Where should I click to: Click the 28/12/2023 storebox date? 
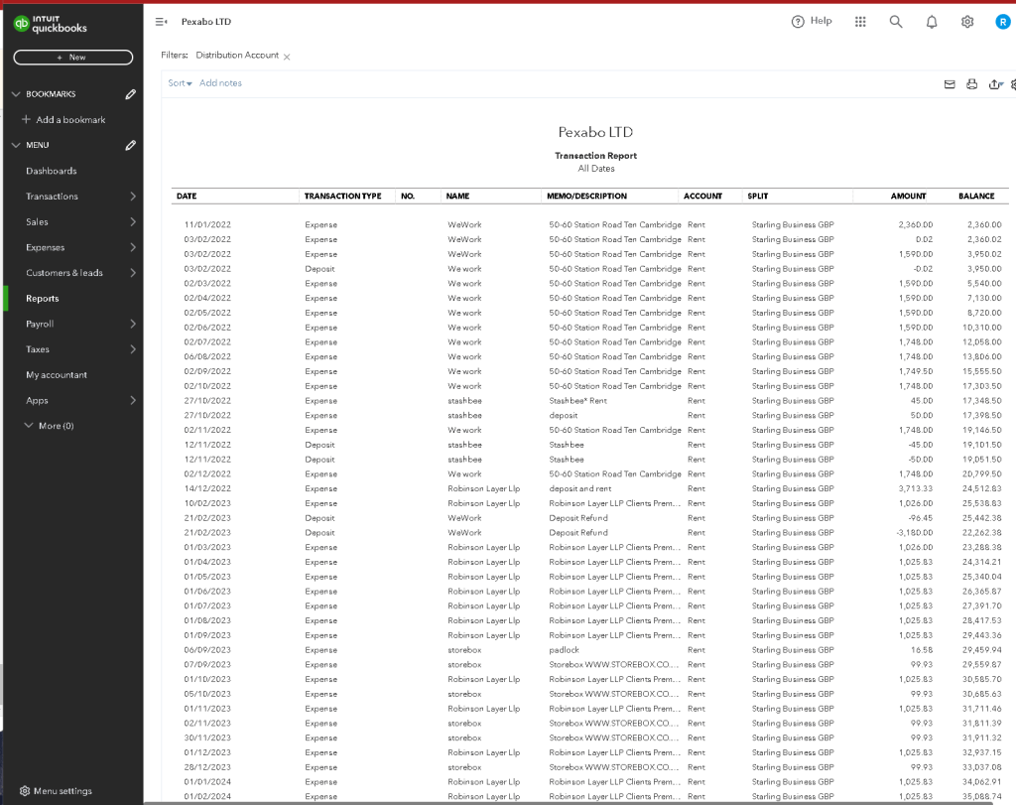coord(207,766)
